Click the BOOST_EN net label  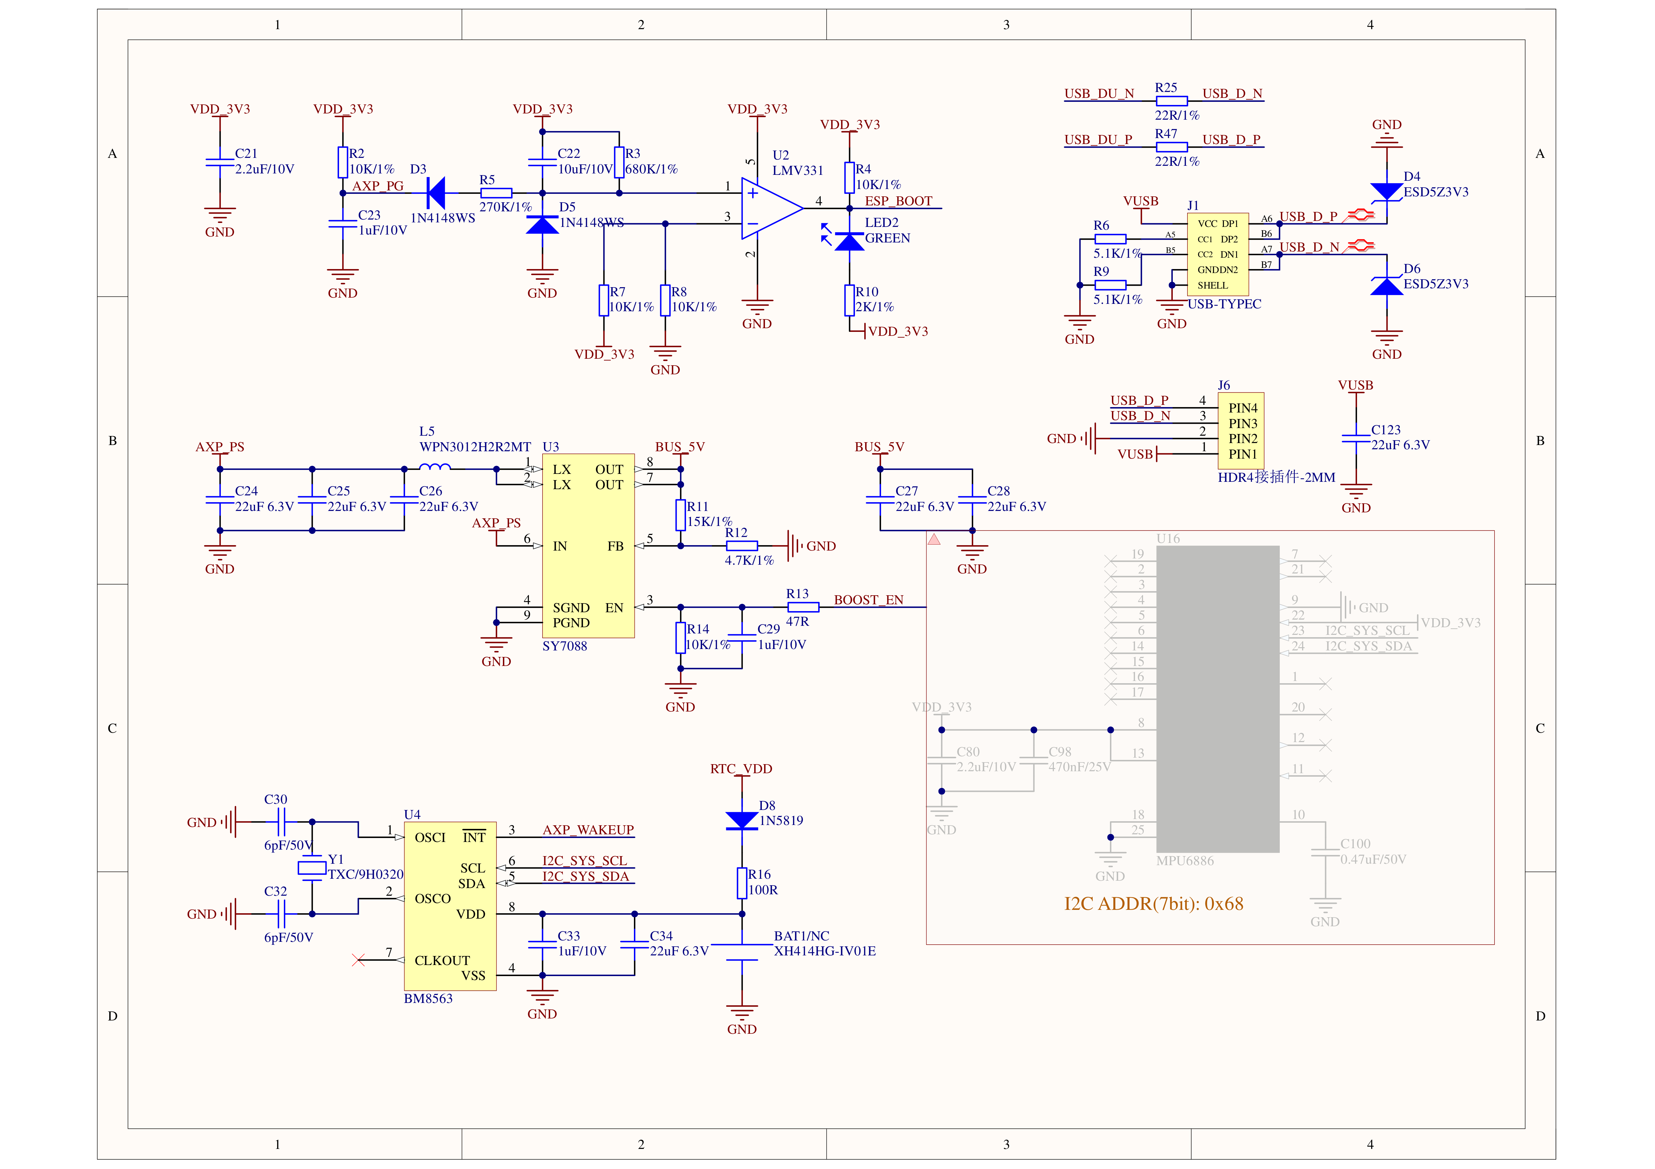point(868,599)
